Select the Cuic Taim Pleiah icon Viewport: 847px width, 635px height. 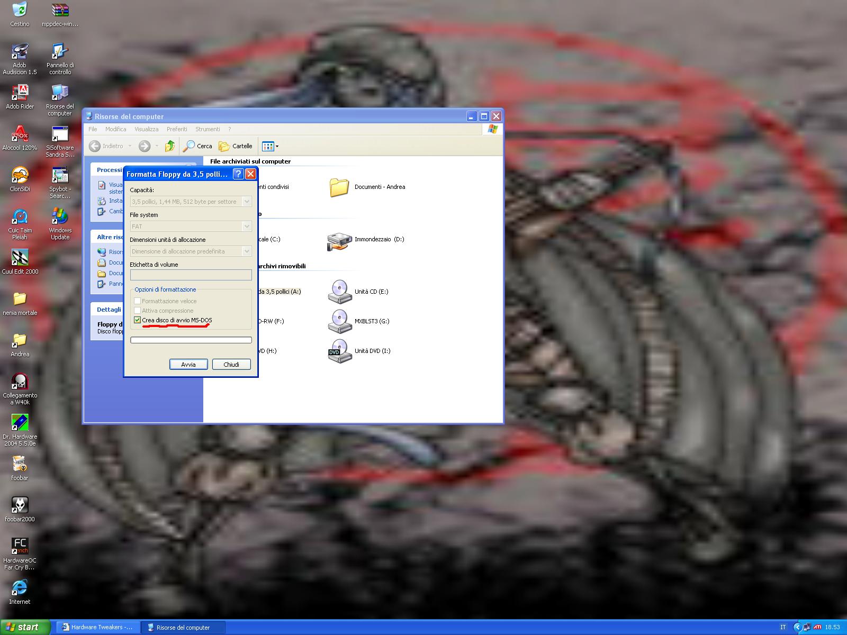click(x=20, y=224)
